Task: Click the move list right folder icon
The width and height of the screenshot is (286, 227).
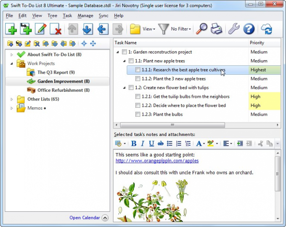Action: click(72, 43)
